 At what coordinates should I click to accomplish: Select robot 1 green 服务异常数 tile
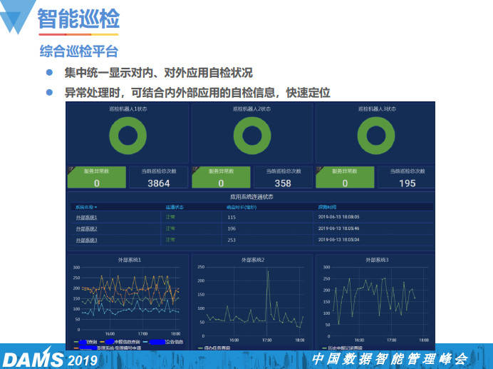(x=97, y=178)
